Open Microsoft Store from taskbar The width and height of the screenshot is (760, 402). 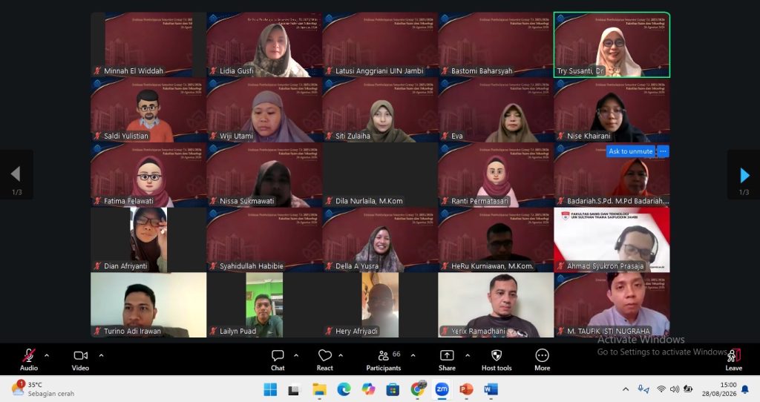(393, 389)
